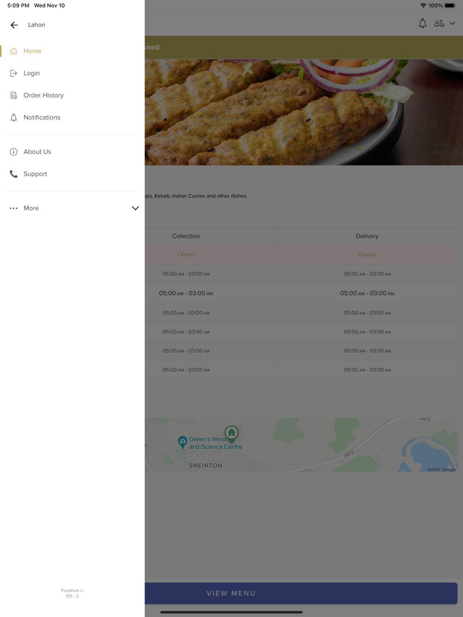Click the More menu label
463x617 pixels.
point(31,208)
